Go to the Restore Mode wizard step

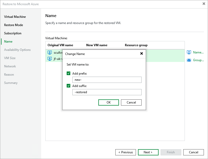click(x=13, y=25)
